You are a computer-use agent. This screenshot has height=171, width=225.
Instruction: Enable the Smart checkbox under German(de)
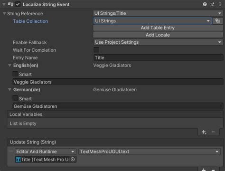pyautogui.click(x=15, y=98)
